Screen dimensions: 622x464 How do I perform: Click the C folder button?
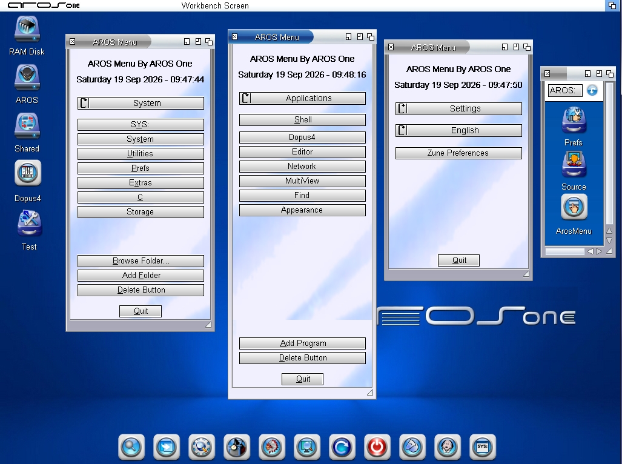click(141, 197)
